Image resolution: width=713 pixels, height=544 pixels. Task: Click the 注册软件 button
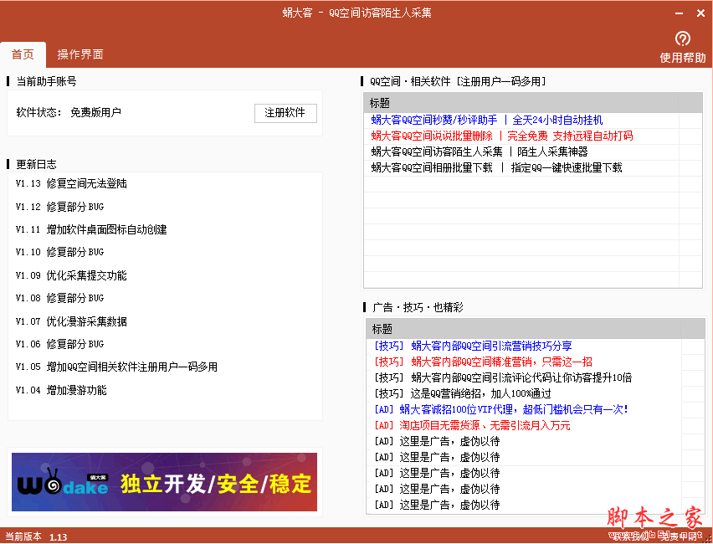pos(285,114)
